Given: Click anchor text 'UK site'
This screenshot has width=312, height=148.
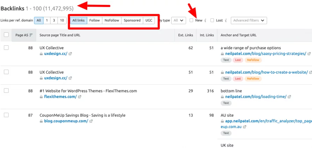Looking at the screenshot, I should click(x=227, y=145).
